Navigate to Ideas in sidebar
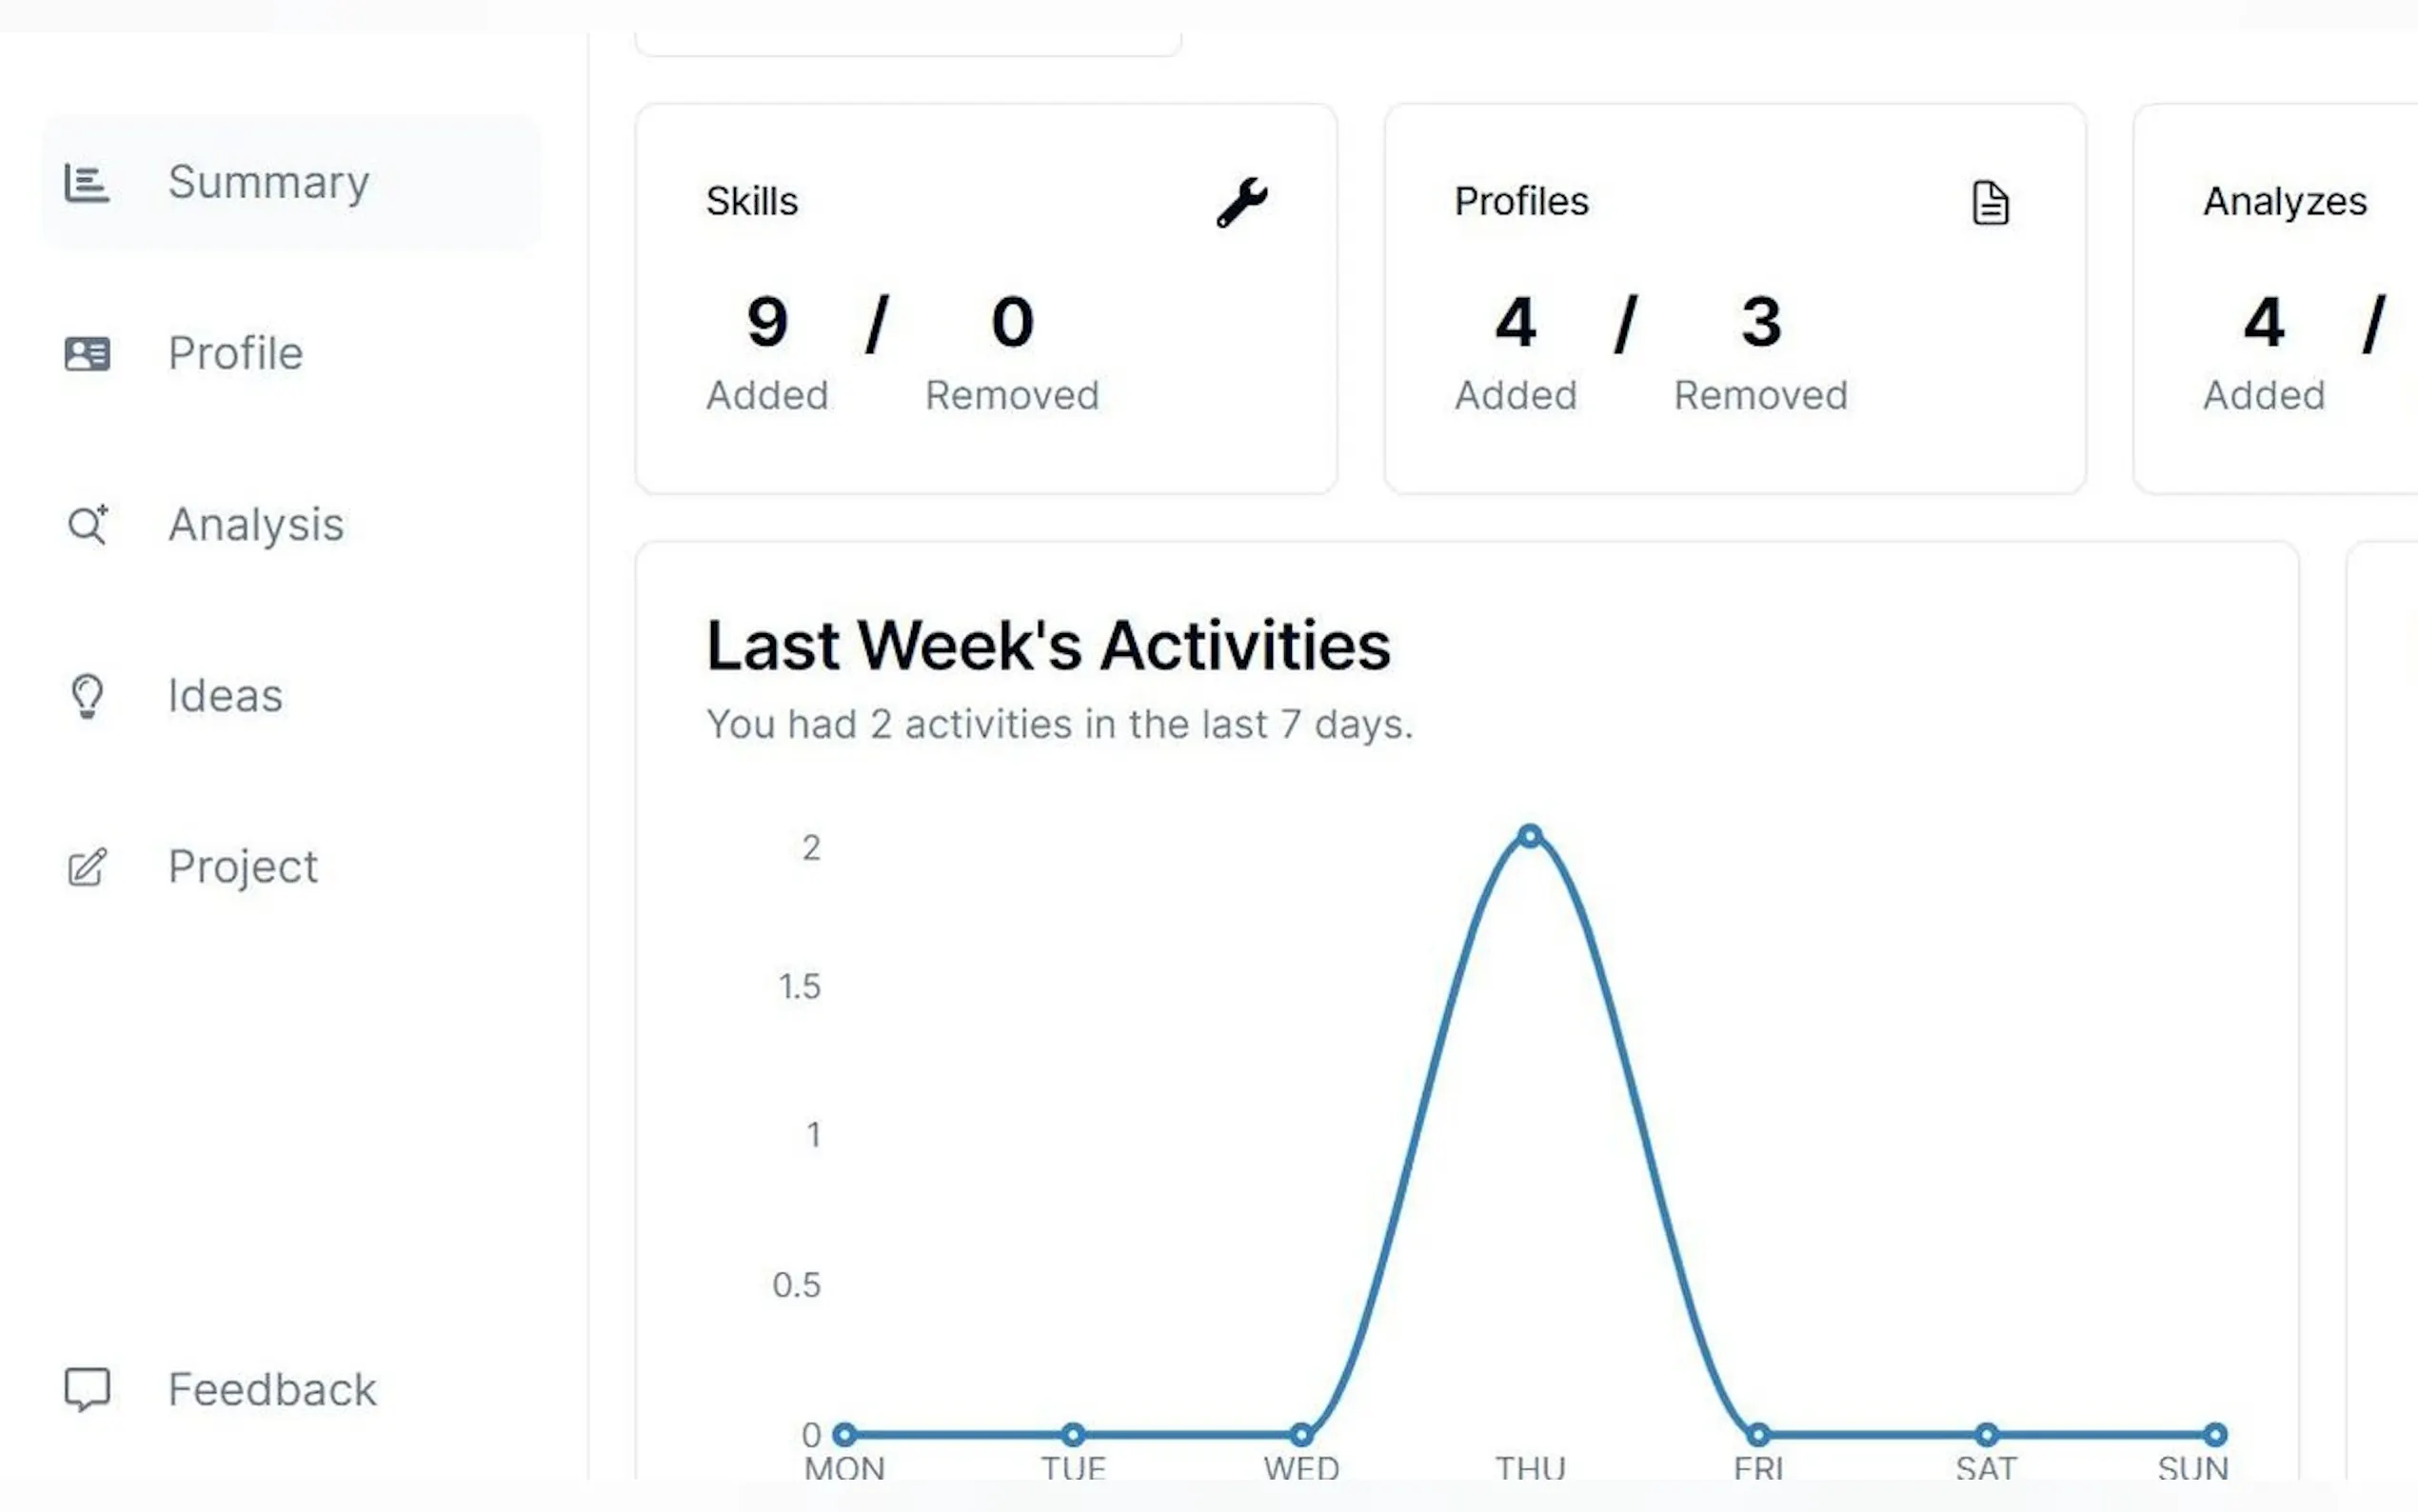2418x1512 pixels. coord(225,696)
